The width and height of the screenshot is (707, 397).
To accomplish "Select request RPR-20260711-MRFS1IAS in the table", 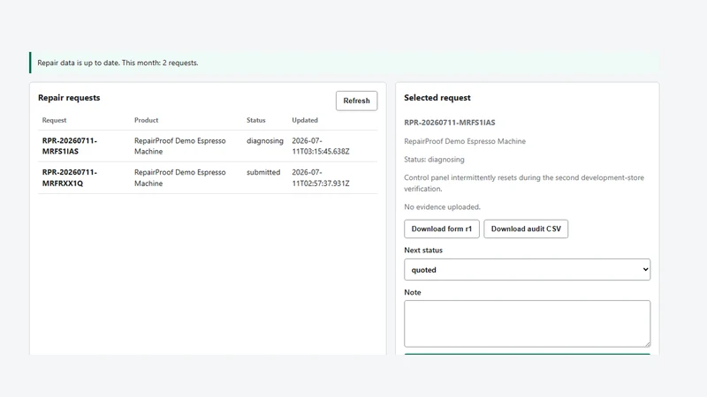I will click(70, 146).
